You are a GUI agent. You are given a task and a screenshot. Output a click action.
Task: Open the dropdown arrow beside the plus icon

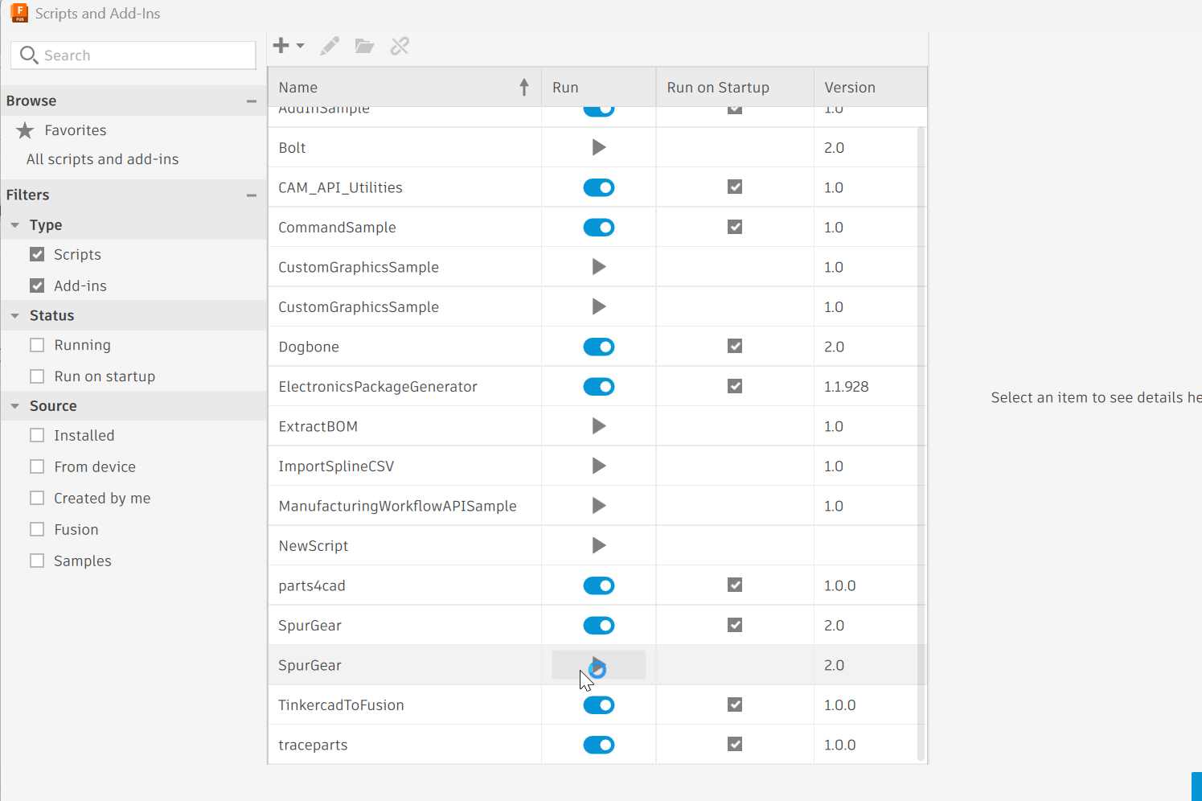[x=300, y=46]
